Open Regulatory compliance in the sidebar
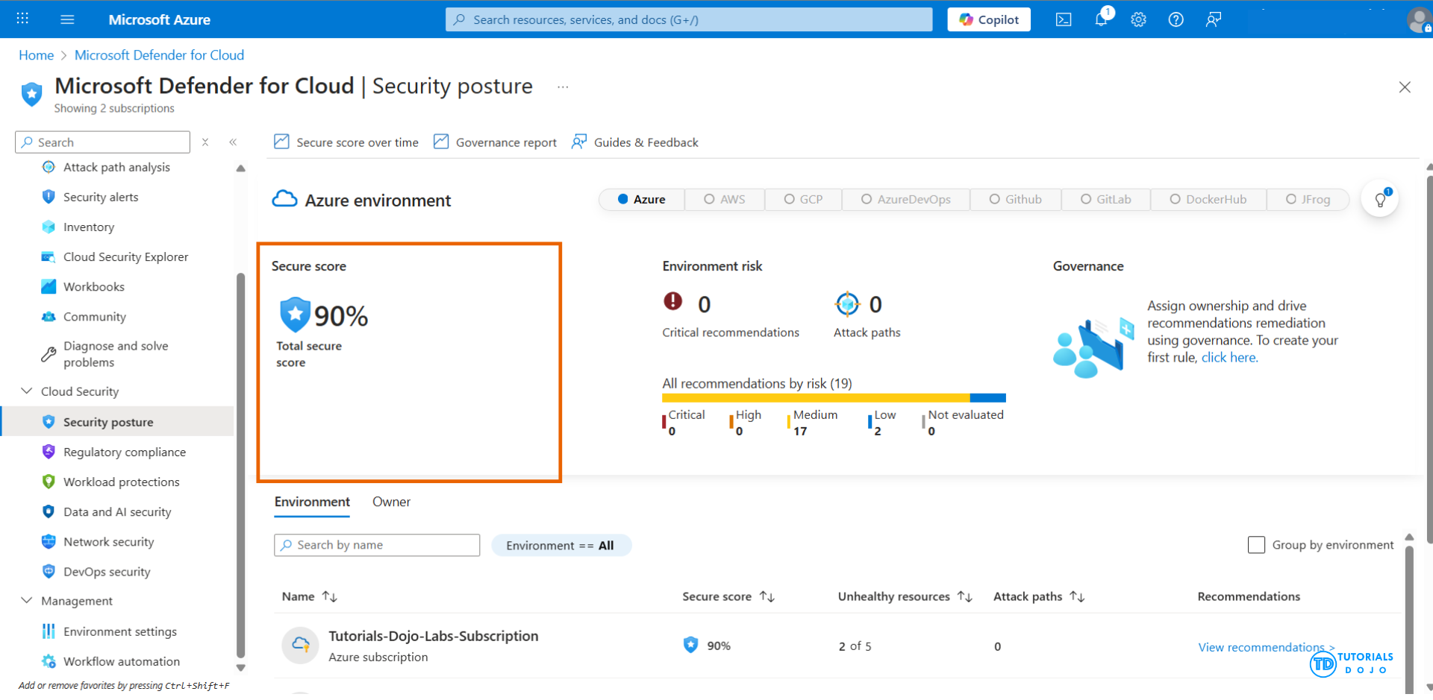 point(124,453)
